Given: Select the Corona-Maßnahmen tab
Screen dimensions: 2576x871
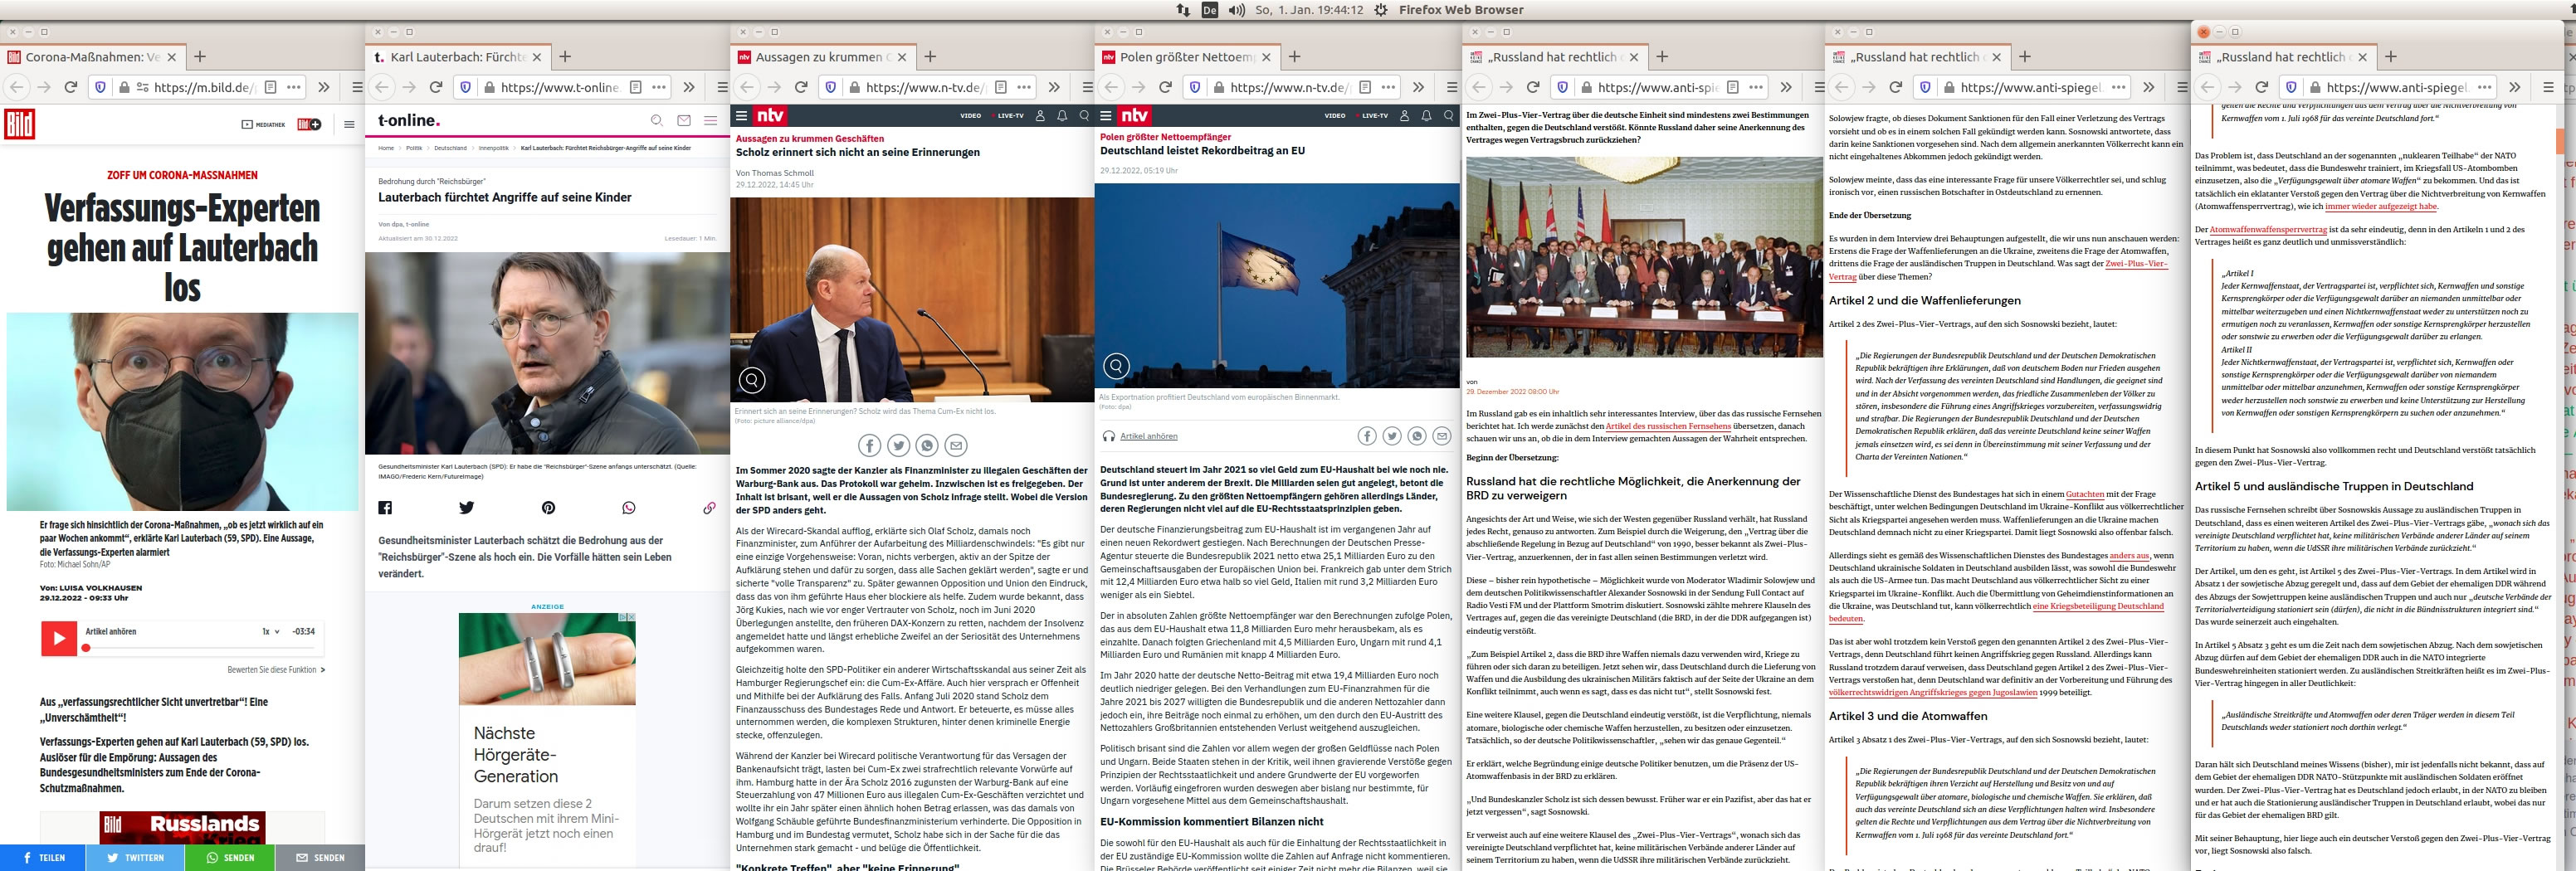Looking at the screenshot, I should (x=92, y=57).
